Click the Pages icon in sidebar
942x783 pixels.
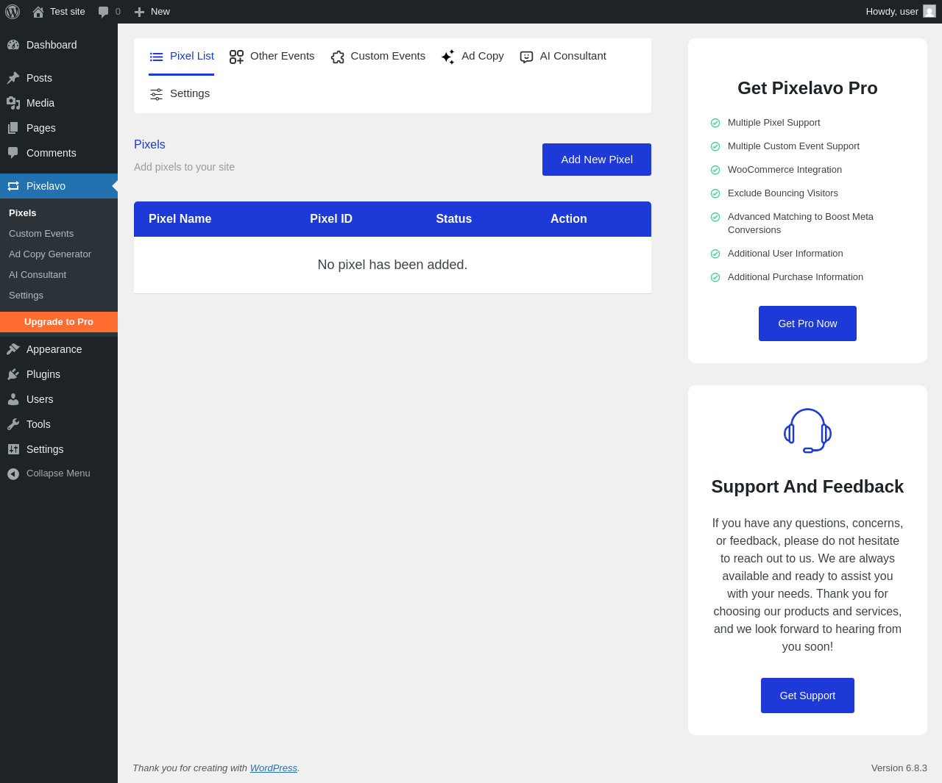13,128
